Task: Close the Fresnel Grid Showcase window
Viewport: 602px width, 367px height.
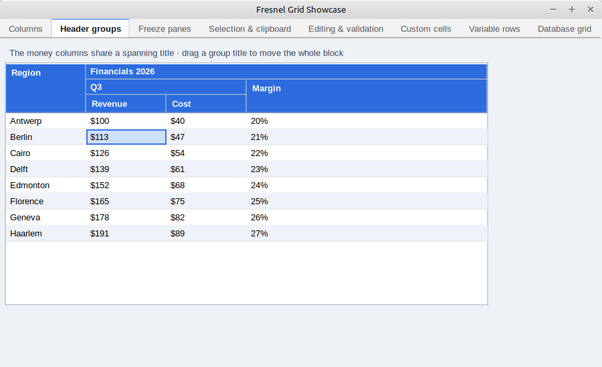Action: tap(591, 9)
